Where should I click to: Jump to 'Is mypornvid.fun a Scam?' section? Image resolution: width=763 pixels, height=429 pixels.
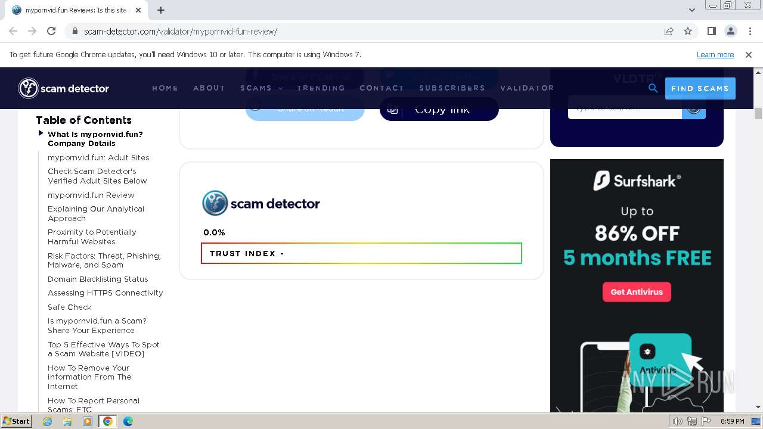97,325
